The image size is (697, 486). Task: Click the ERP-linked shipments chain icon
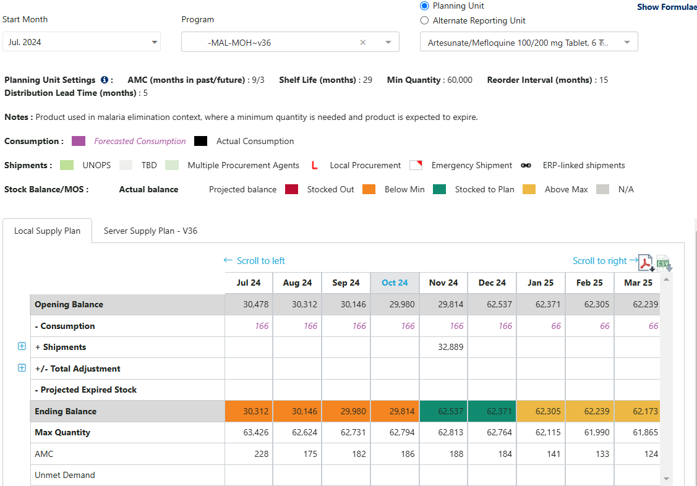pyautogui.click(x=526, y=165)
